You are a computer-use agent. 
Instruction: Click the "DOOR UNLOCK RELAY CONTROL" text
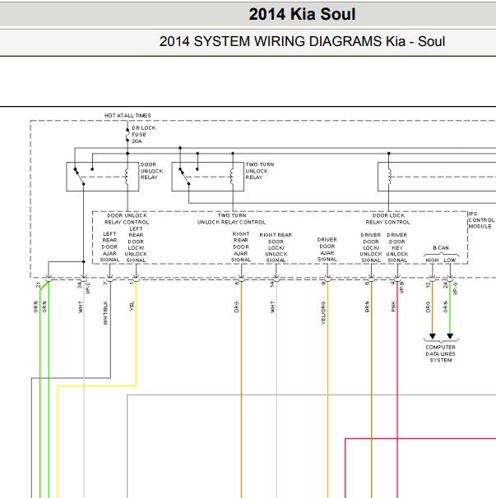[127, 219]
